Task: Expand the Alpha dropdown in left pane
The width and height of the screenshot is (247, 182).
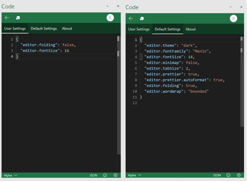Action: pos(11,175)
